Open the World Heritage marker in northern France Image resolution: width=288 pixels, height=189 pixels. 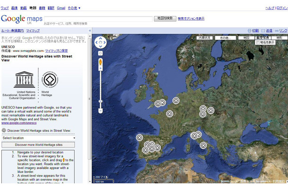coord(169,113)
